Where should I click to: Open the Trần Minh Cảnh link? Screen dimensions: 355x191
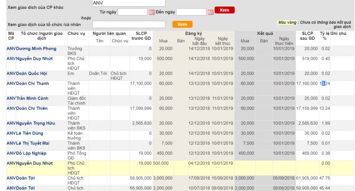coord(32,99)
